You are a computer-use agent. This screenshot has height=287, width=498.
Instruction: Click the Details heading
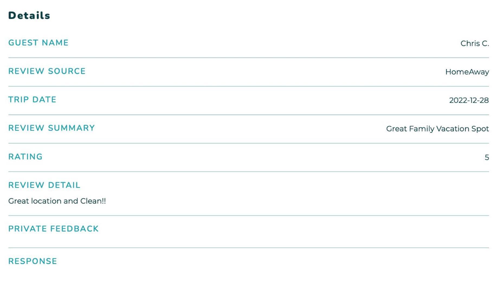click(29, 15)
